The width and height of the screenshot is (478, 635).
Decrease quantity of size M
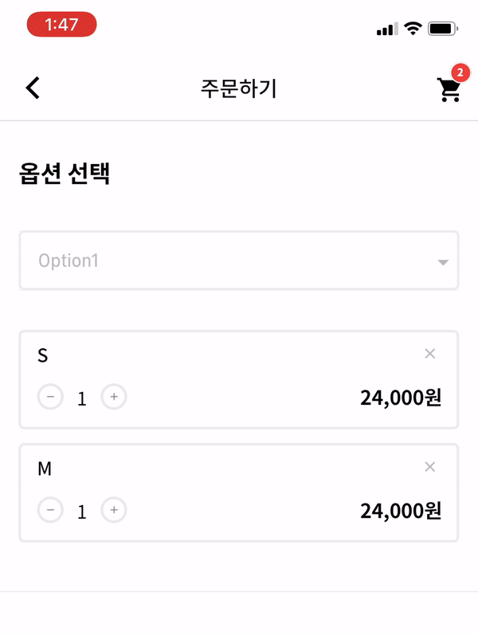pyautogui.click(x=50, y=510)
